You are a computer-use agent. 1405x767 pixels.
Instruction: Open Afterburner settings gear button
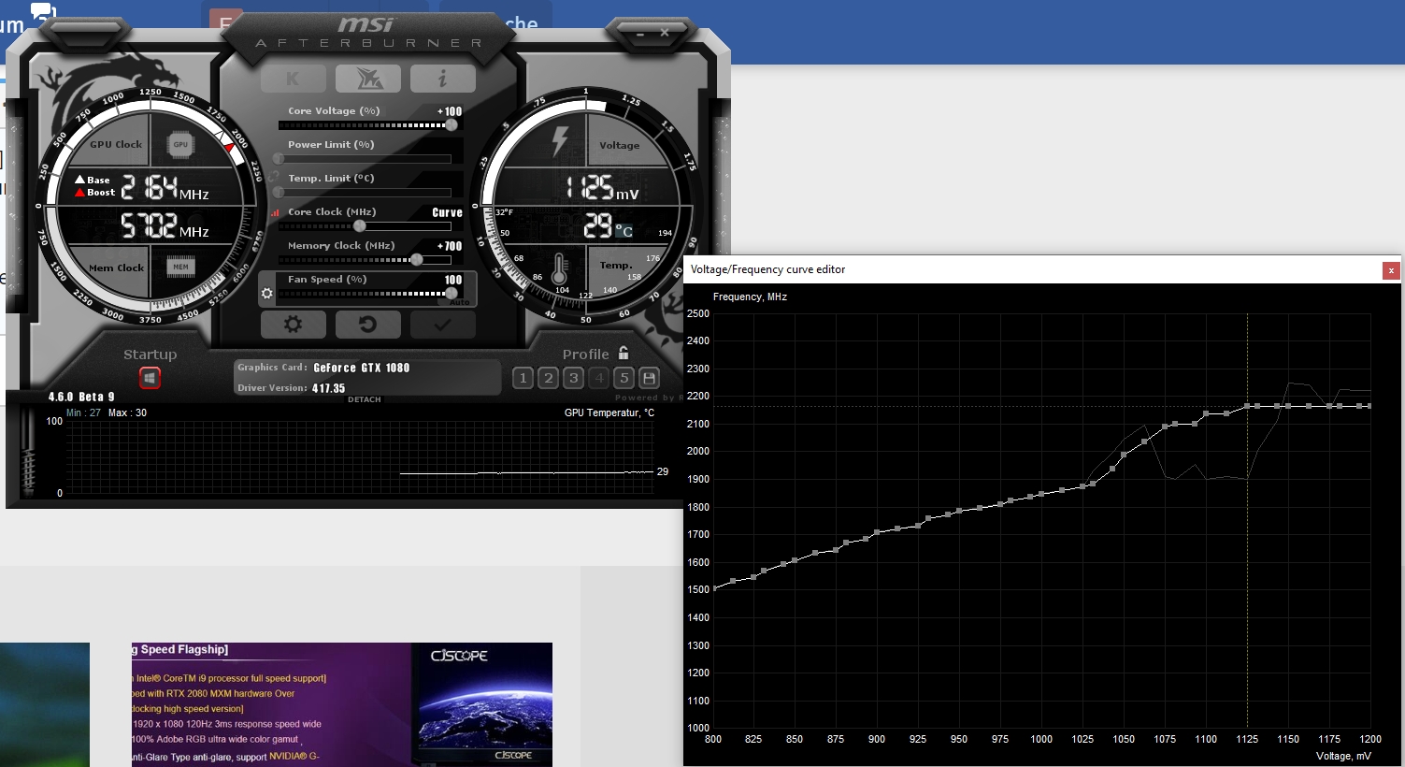pyautogui.click(x=294, y=325)
